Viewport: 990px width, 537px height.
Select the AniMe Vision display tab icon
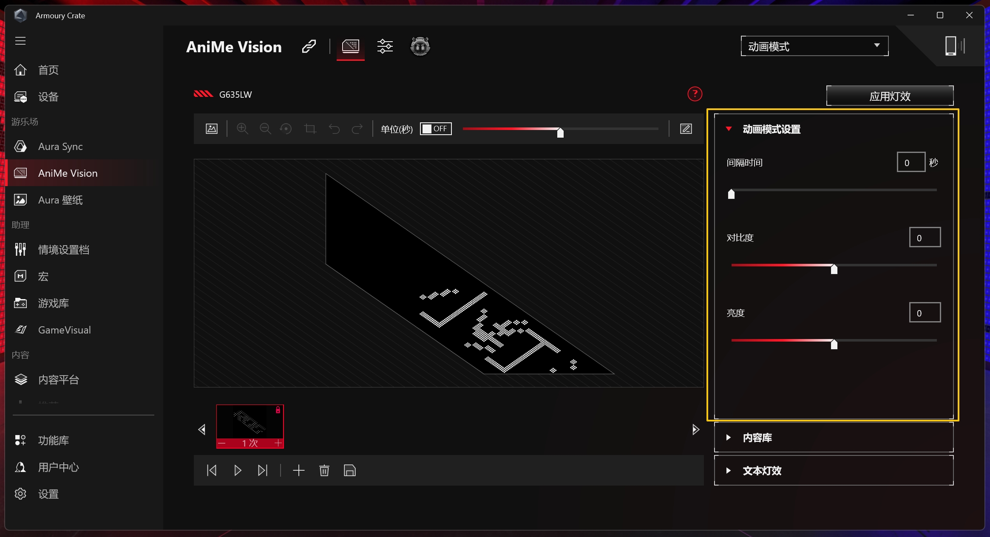351,46
